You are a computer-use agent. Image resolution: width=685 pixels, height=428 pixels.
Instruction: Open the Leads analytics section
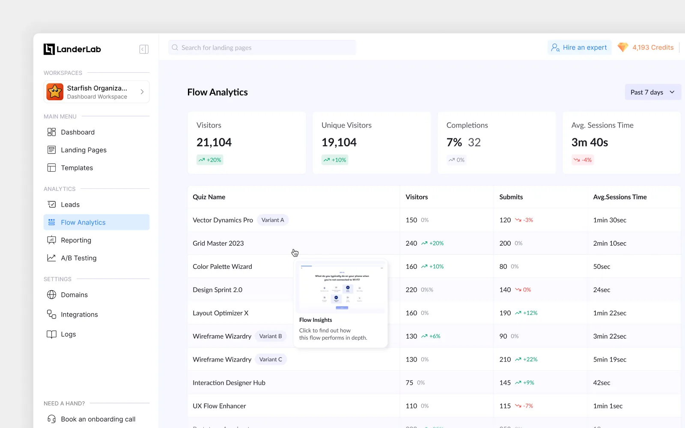click(x=70, y=204)
